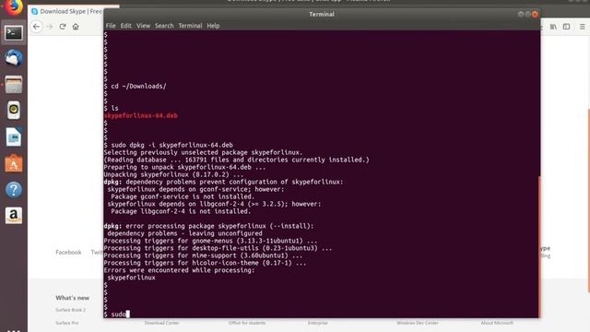
Task: Click the 'ls' command line in Terminal
Action: pos(111,108)
